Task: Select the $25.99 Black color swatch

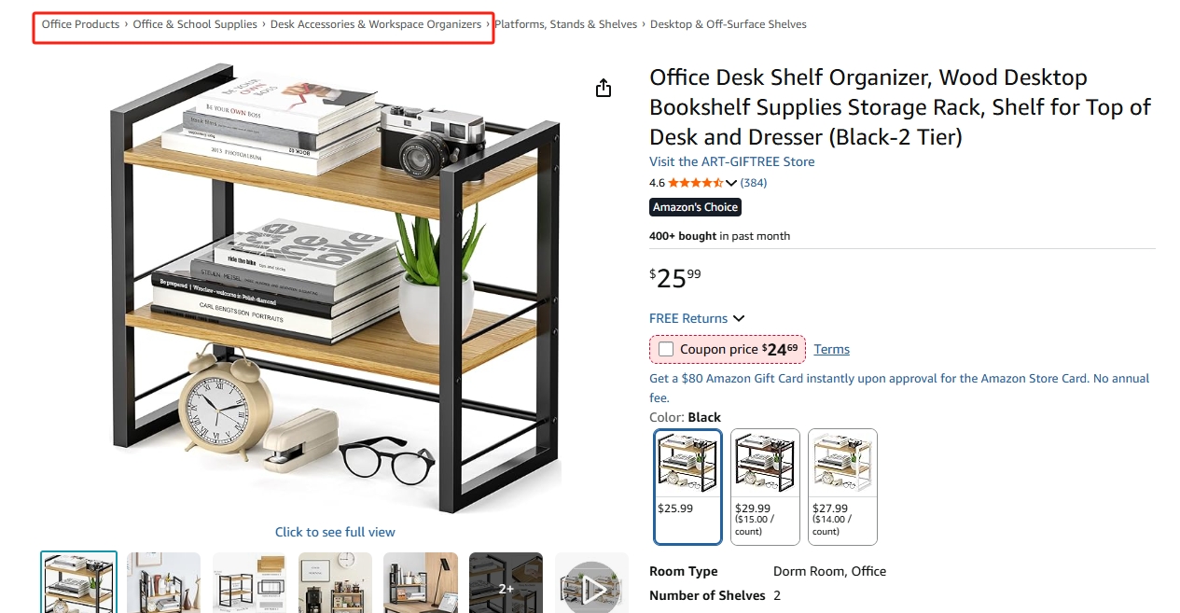Action: pyautogui.click(x=688, y=486)
